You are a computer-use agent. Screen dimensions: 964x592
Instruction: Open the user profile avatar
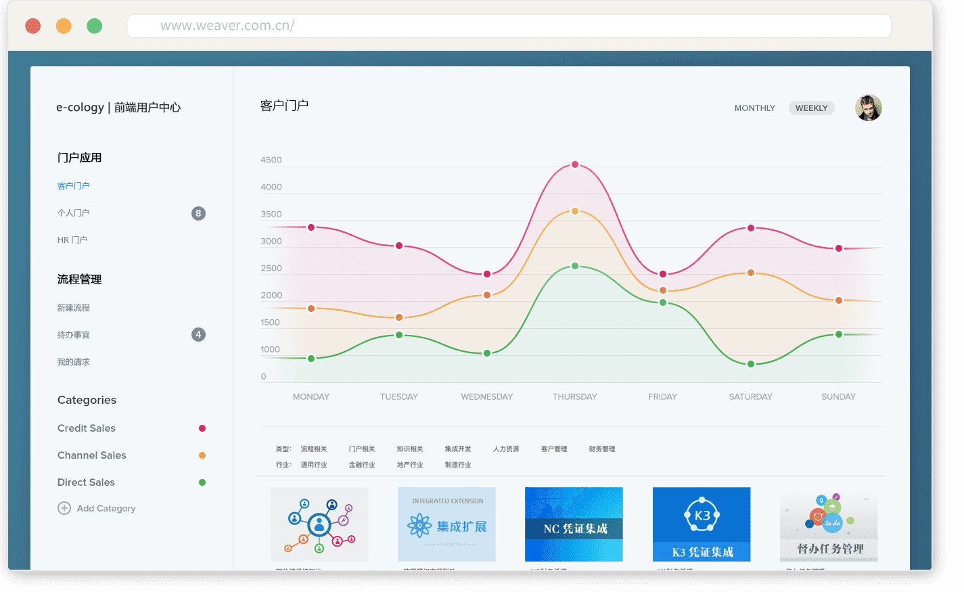tap(868, 108)
